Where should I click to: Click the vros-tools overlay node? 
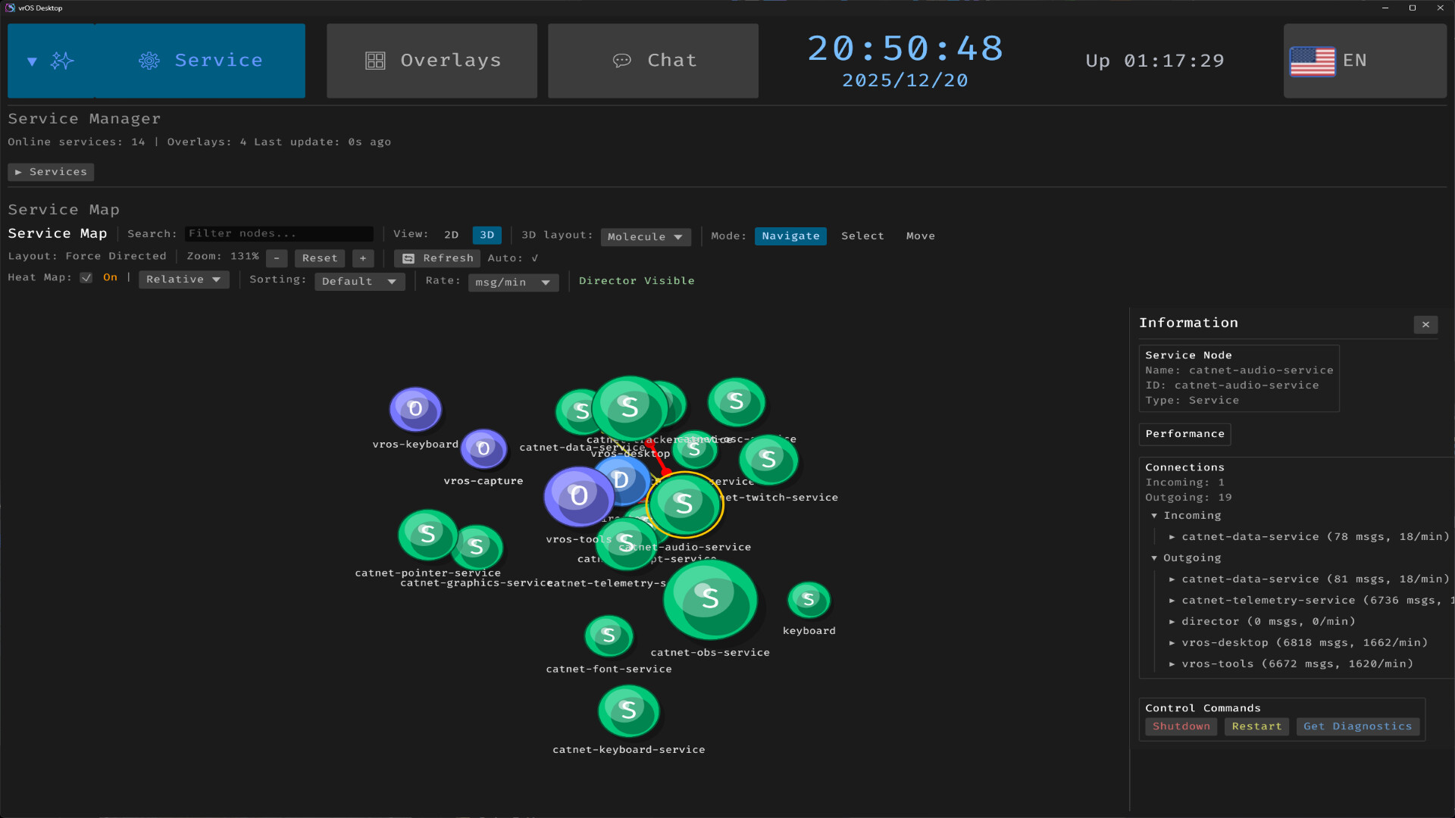578,496
